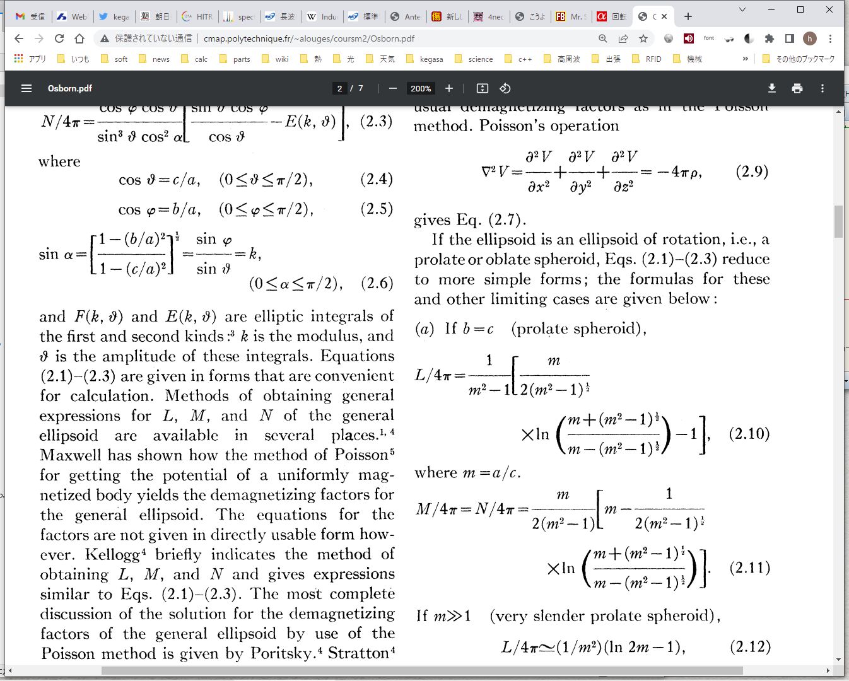The image size is (849, 681).
Task: Click the red speaker extension icon
Action: (689, 38)
